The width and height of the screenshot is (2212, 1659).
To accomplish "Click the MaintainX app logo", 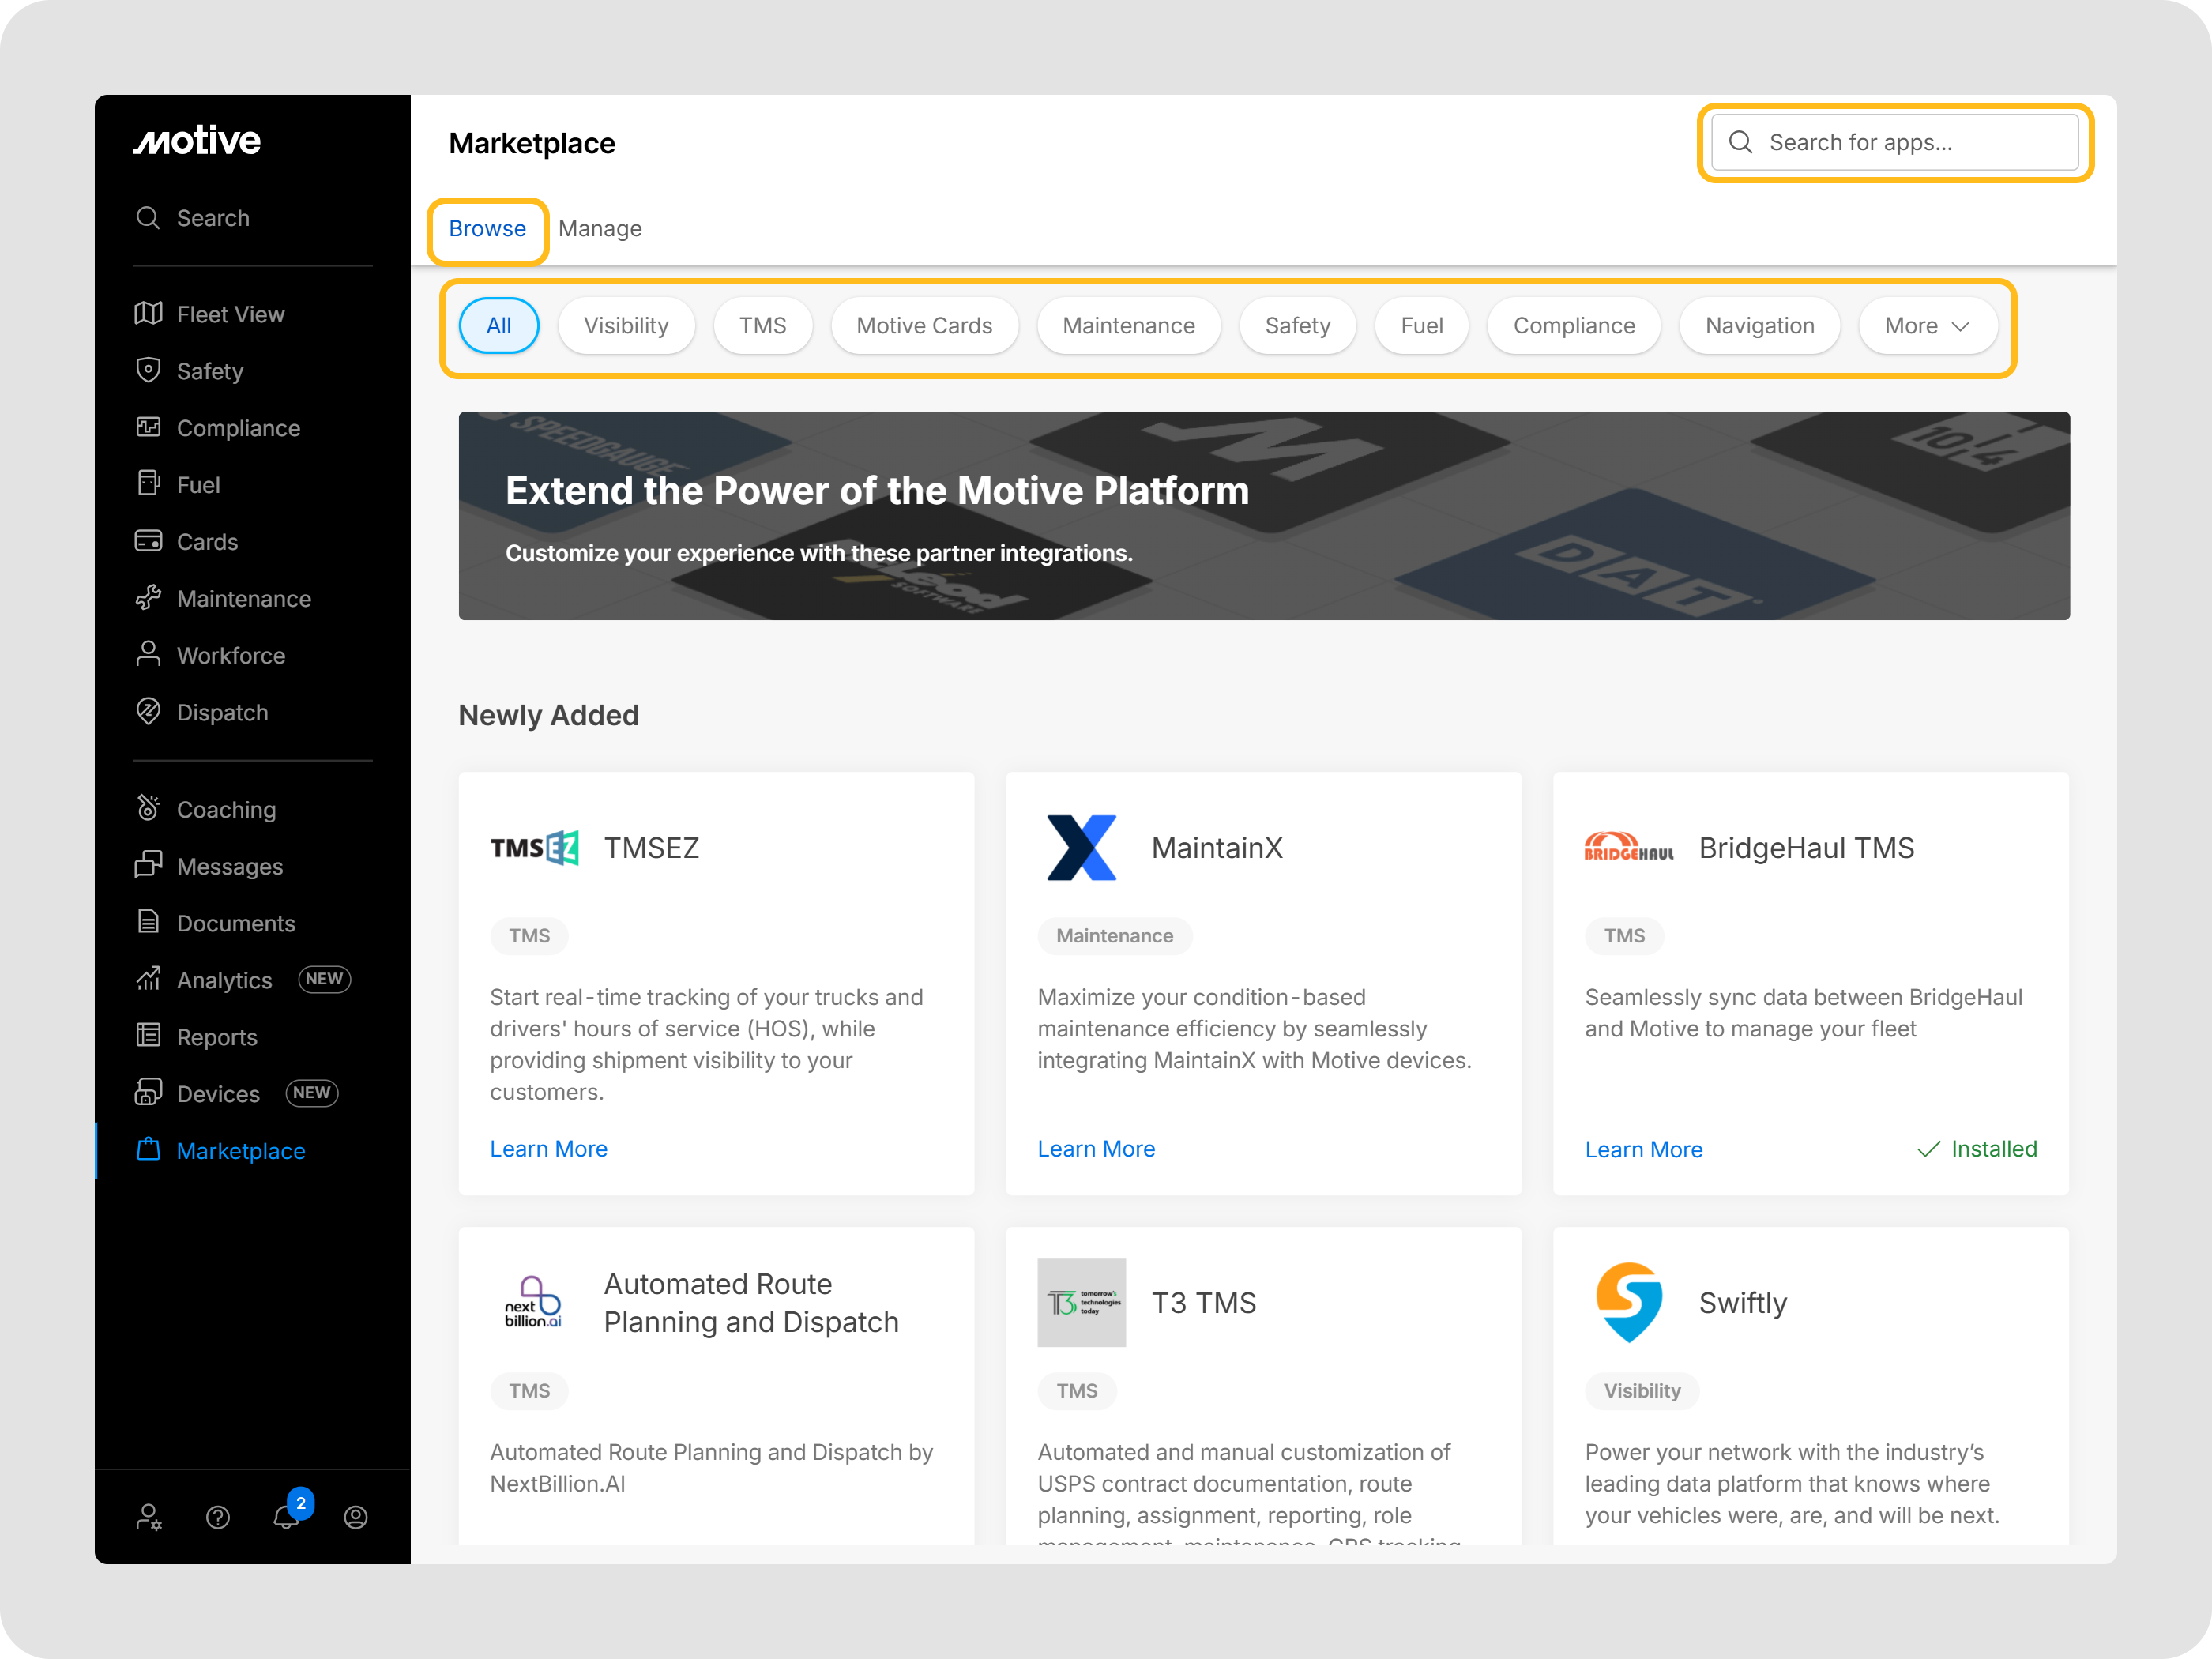I will [x=1081, y=848].
